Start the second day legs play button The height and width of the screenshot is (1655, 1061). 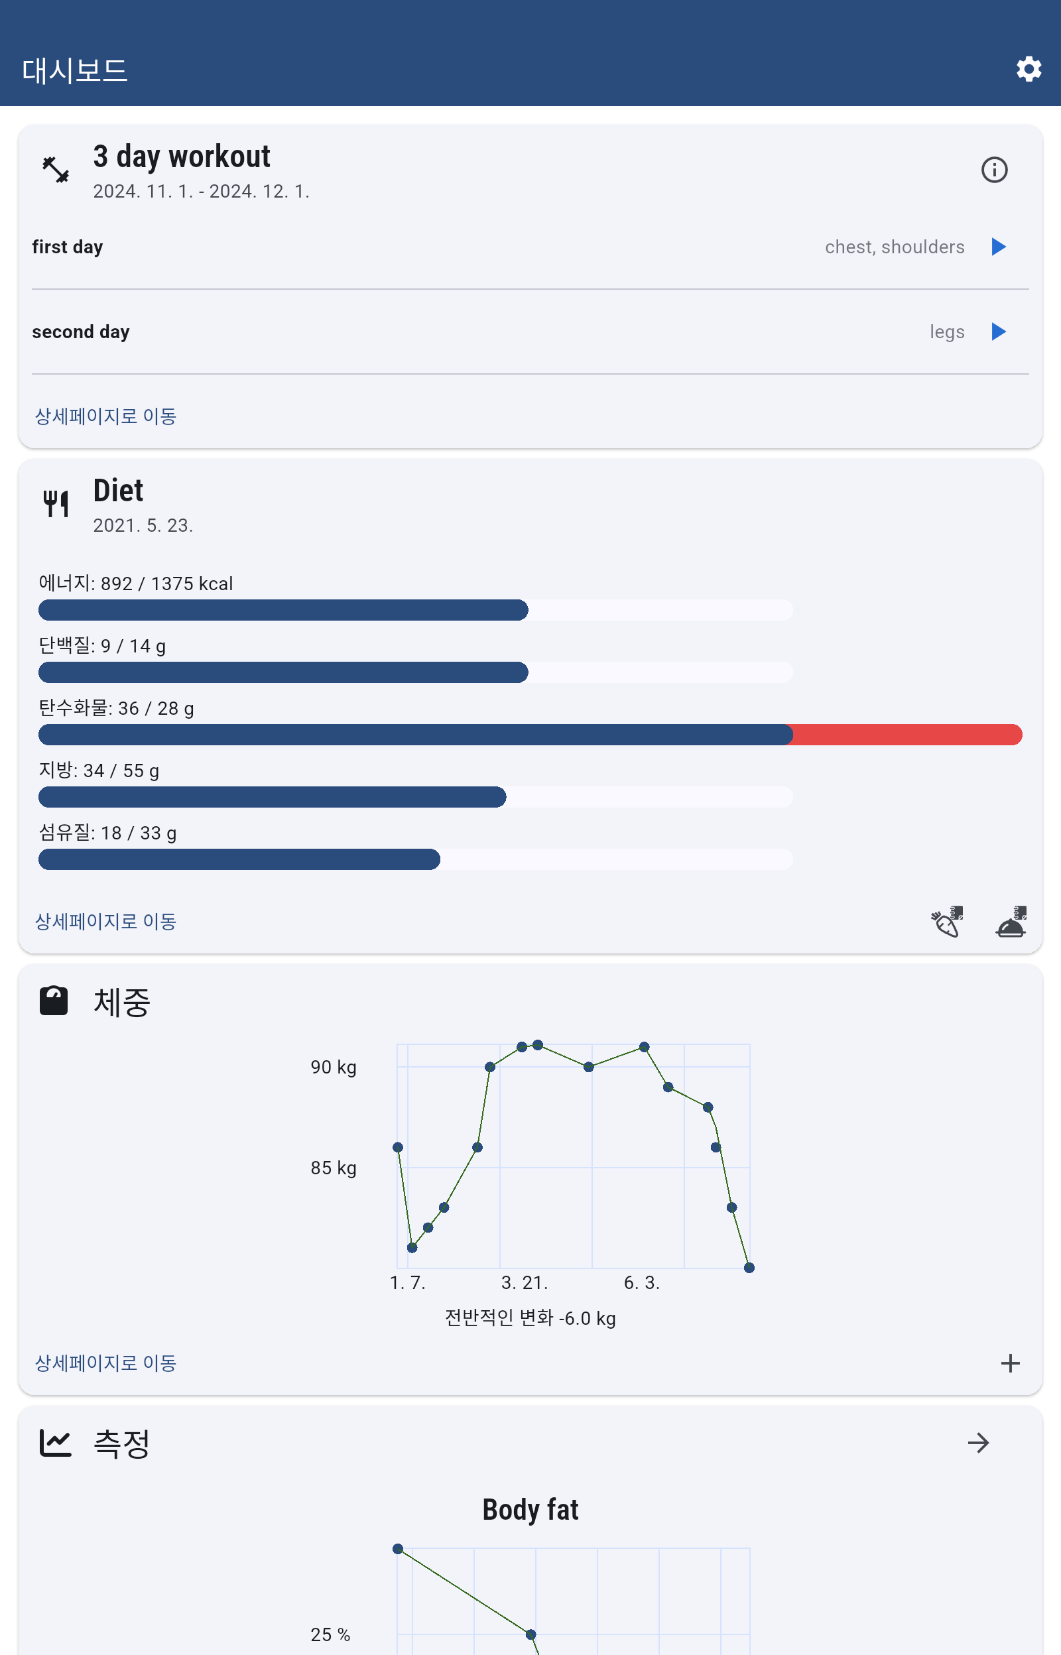pos(998,332)
